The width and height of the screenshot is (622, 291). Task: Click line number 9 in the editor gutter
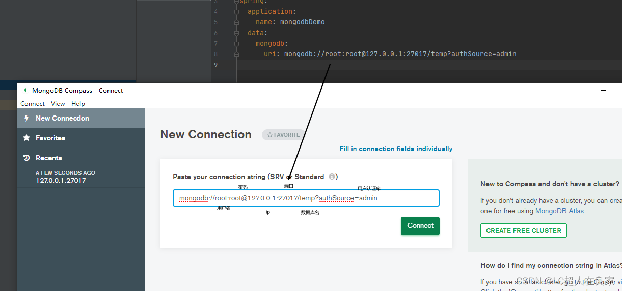point(216,65)
